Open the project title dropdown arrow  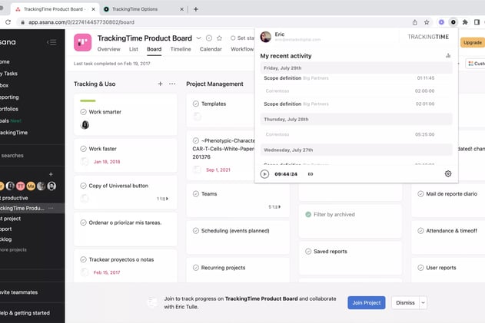[x=198, y=38]
